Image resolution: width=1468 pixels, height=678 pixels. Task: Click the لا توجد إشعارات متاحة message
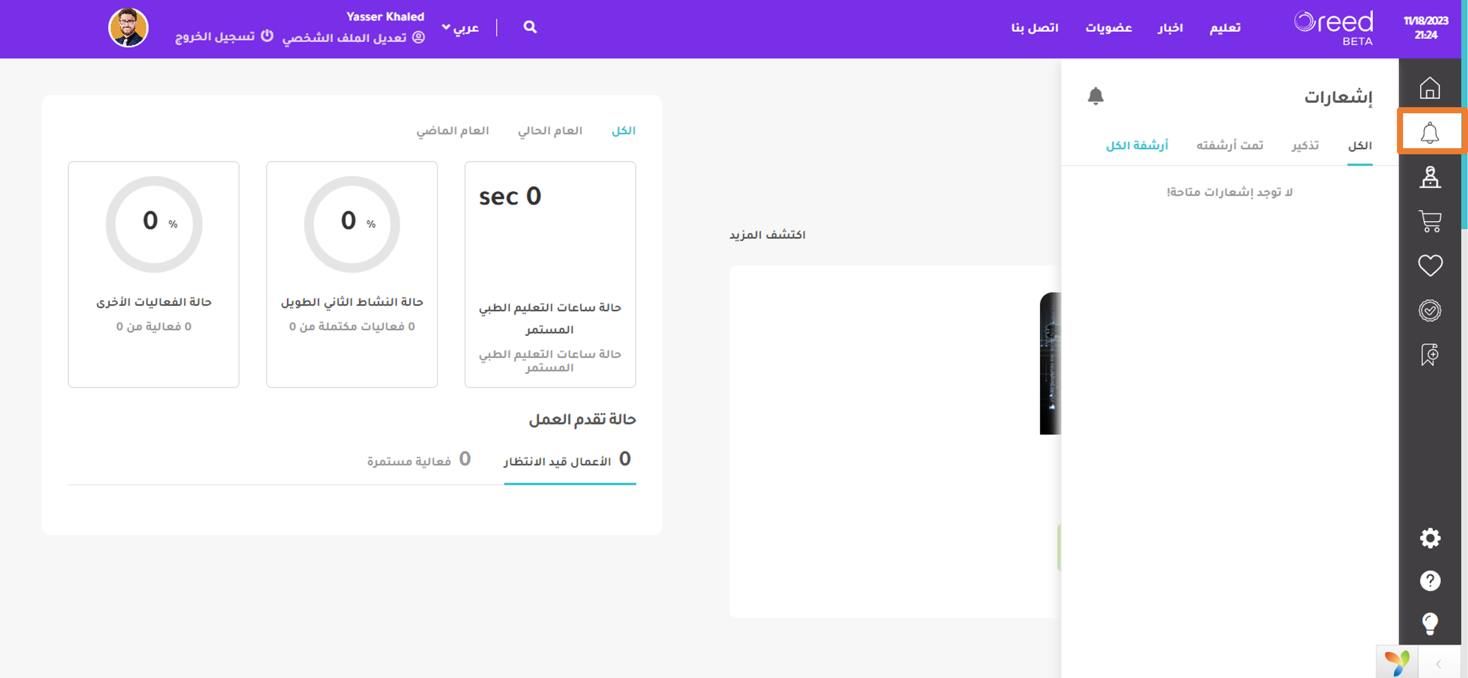coord(1229,192)
